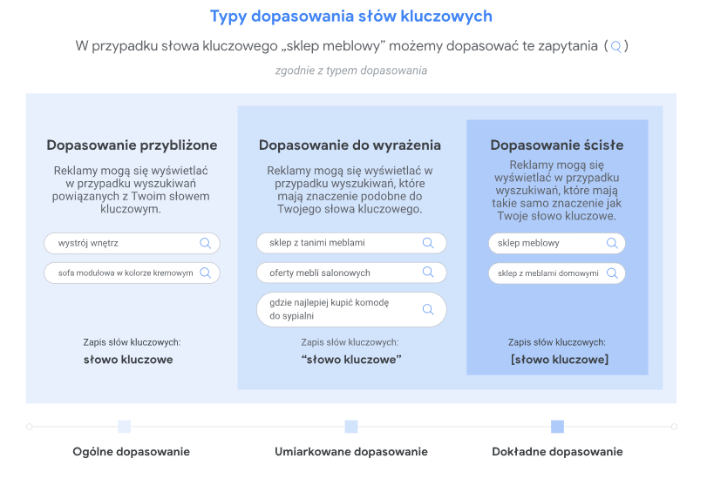707x492 pixels.
Task: Select the 'wystrój wnętrz' search box
Action: (132, 243)
